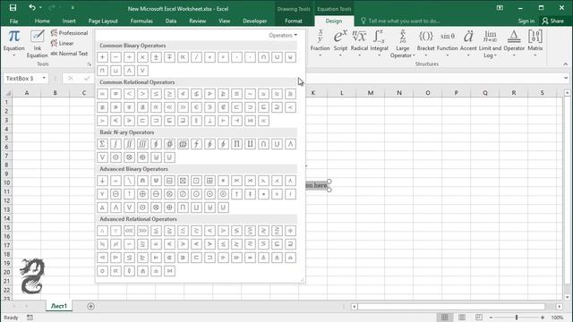This screenshot has width=573, height=322.
Task: Insert the product Π N-ary operator
Action: pos(236,144)
